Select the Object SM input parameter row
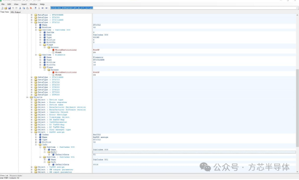The image size is (299, 180). (x=55, y=172)
